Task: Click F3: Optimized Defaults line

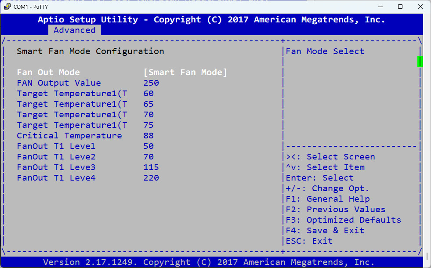Action: click(344, 220)
